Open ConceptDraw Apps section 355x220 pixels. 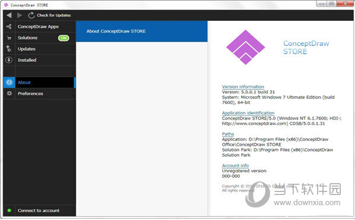click(38, 27)
